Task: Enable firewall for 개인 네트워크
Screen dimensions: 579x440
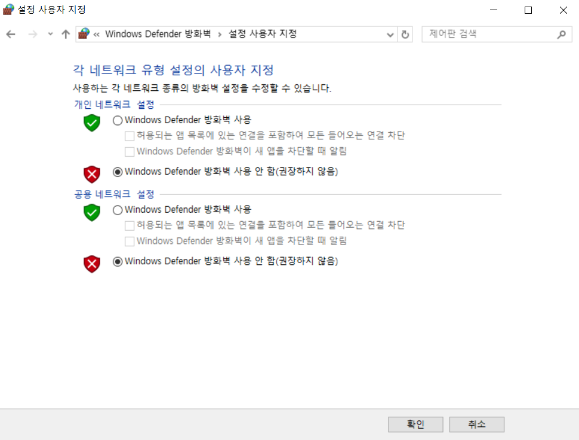Action: click(x=118, y=120)
